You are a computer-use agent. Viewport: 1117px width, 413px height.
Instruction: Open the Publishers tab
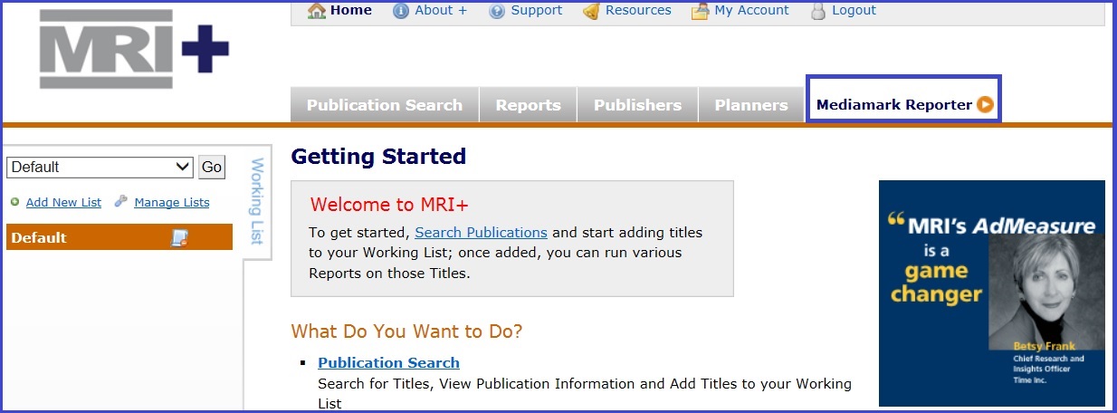tap(637, 105)
